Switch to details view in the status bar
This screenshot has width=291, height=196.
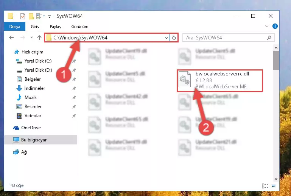pyautogui.click(x=265, y=186)
